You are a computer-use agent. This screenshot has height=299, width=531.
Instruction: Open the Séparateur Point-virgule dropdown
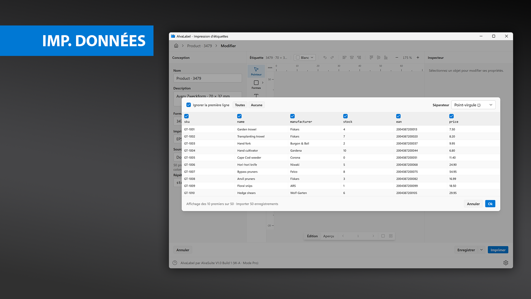[473, 105]
